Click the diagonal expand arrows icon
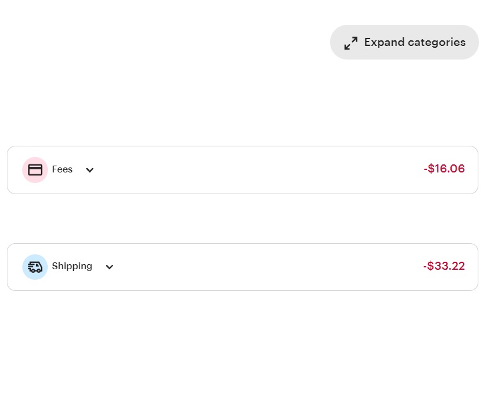 point(351,43)
